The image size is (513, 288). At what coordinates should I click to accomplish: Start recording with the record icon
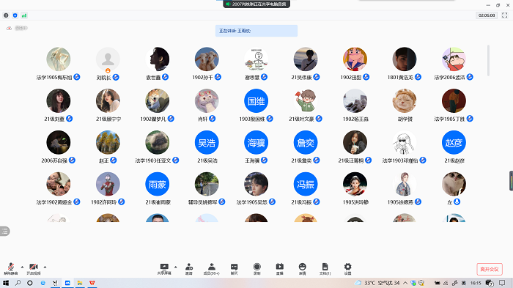(x=257, y=269)
